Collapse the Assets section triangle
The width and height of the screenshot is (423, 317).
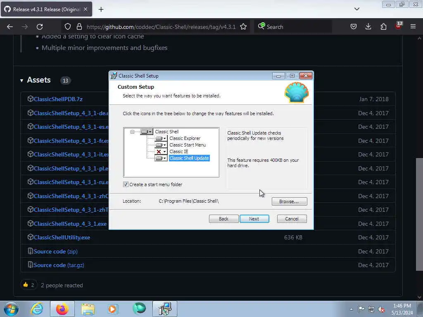pyautogui.click(x=21, y=80)
